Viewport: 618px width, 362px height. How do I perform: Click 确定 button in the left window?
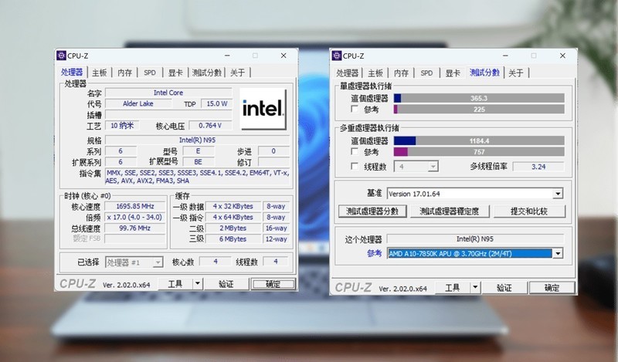[273, 283]
